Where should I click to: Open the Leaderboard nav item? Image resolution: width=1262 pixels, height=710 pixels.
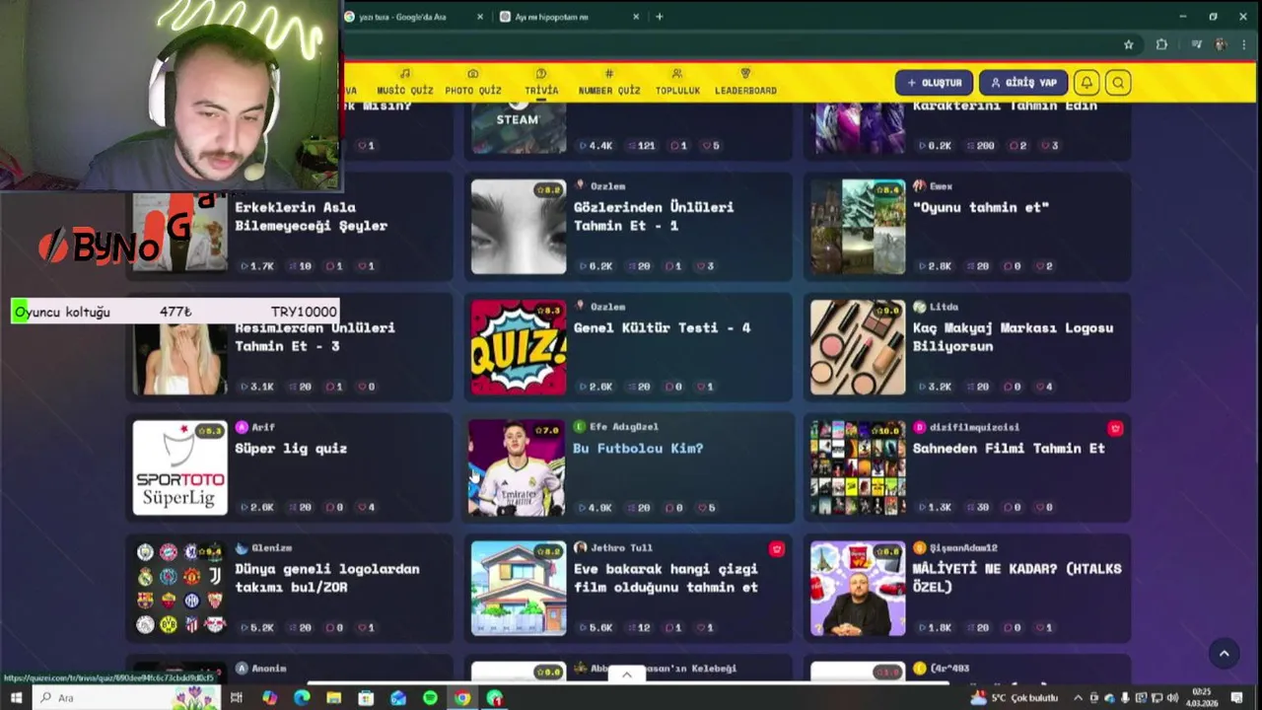[745, 82]
